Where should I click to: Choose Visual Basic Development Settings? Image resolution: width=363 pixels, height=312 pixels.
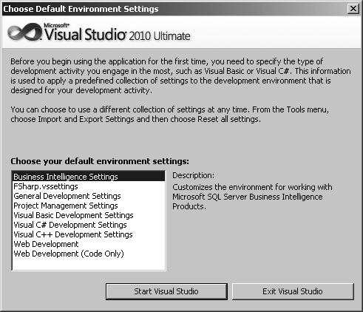(x=89, y=215)
